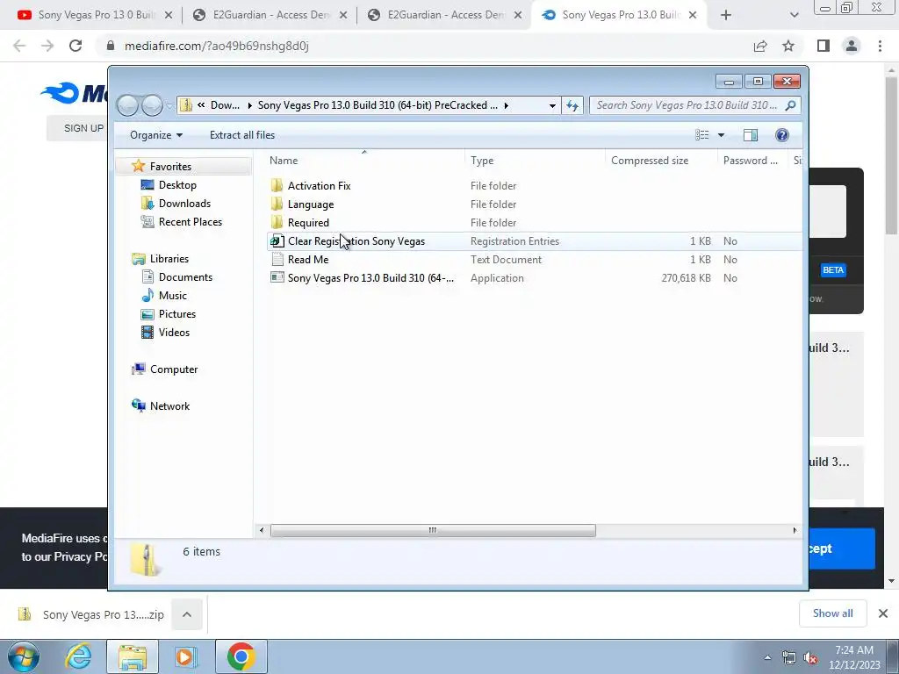The image size is (899, 674).
Task: Click the Dow... breadcrumb segment
Action: pos(225,105)
